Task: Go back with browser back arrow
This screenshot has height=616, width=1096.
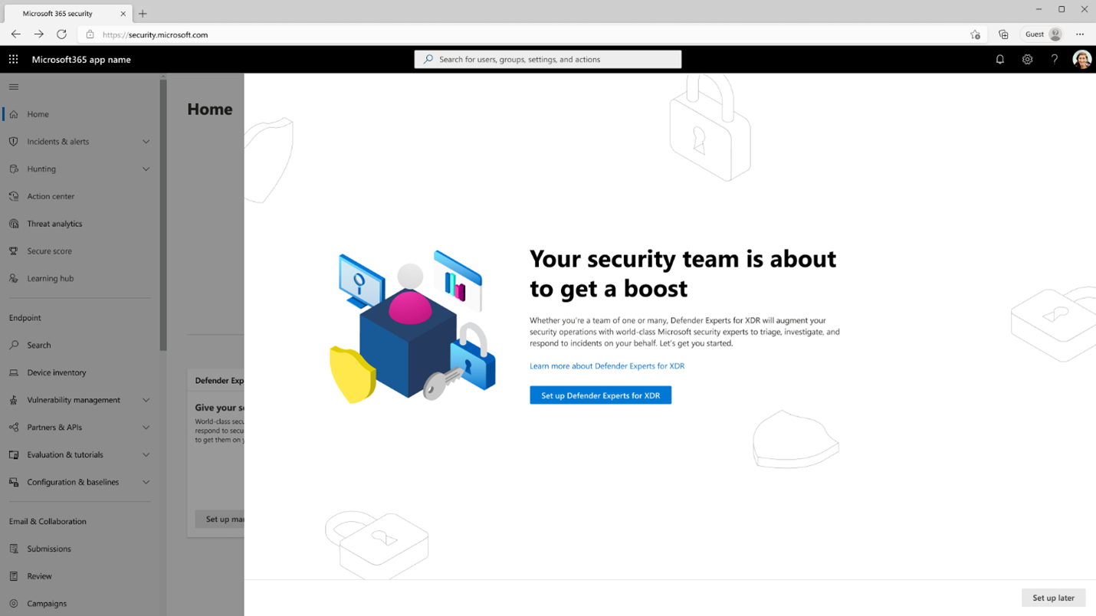Action: (15, 34)
